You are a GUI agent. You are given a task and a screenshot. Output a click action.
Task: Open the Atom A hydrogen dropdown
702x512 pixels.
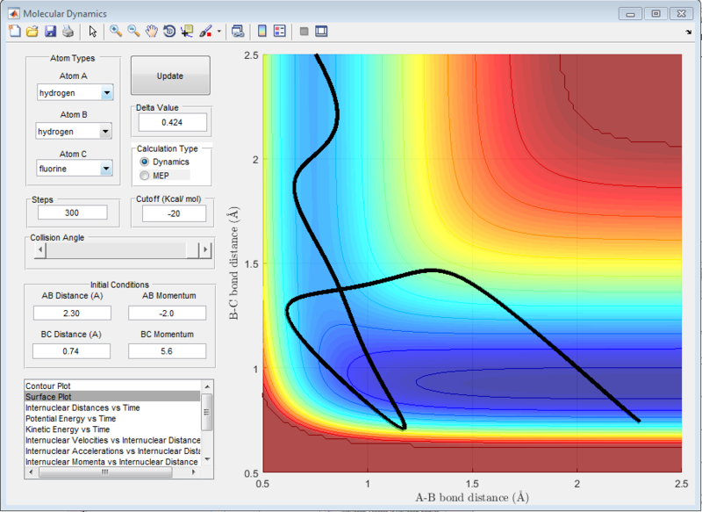coord(75,93)
